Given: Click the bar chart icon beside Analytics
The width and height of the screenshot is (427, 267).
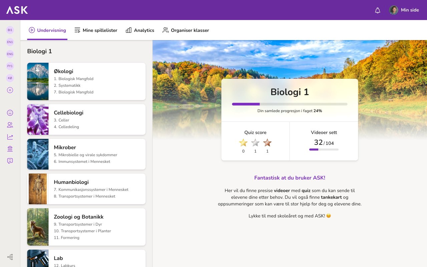Looking at the screenshot, I should pos(128,30).
